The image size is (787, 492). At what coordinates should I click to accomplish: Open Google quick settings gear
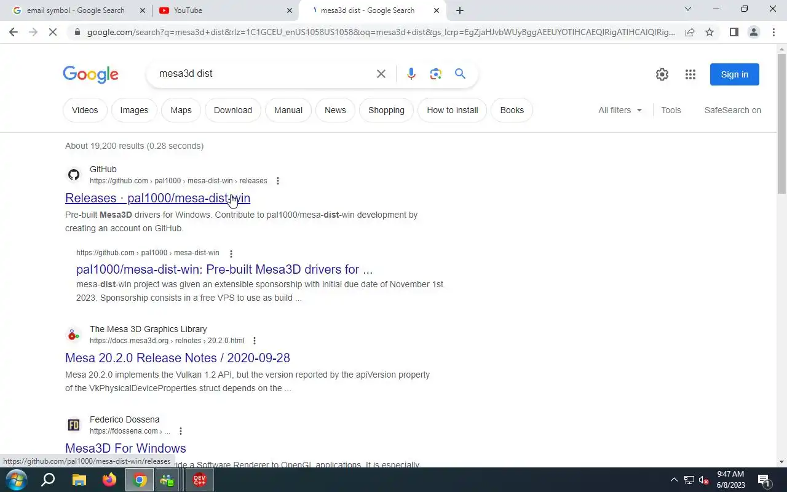[x=662, y=74]
